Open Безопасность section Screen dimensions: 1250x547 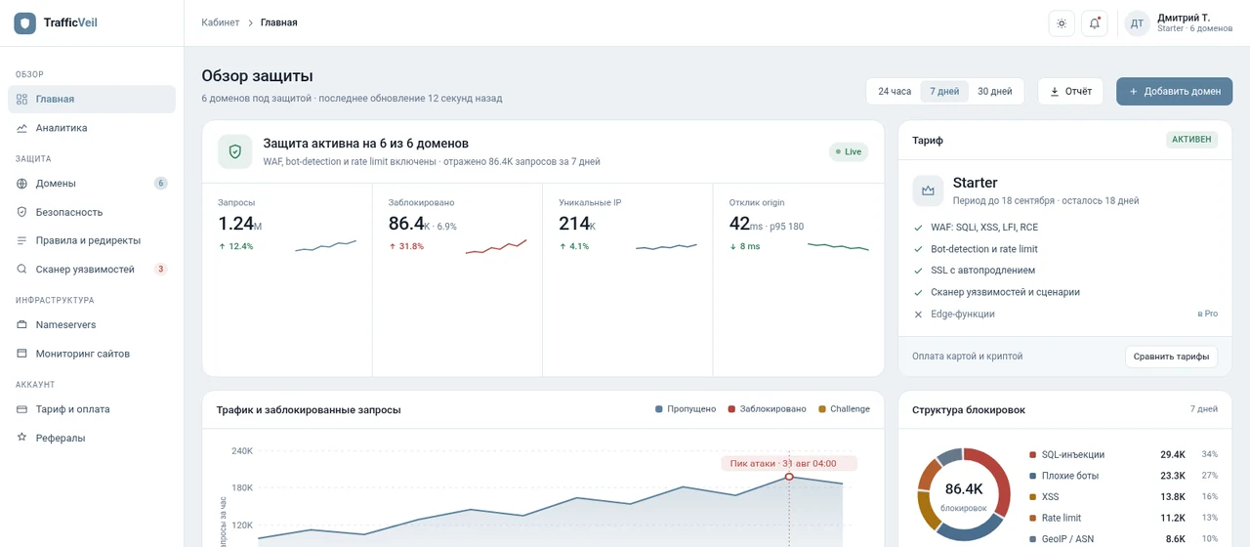tap(92, 212)
